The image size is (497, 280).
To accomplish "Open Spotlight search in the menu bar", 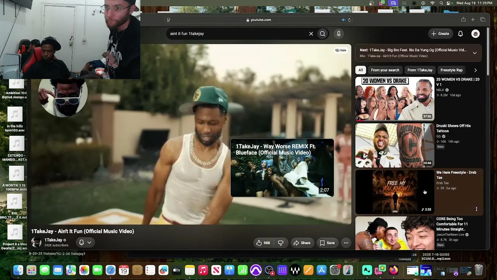I will point(441,3).
